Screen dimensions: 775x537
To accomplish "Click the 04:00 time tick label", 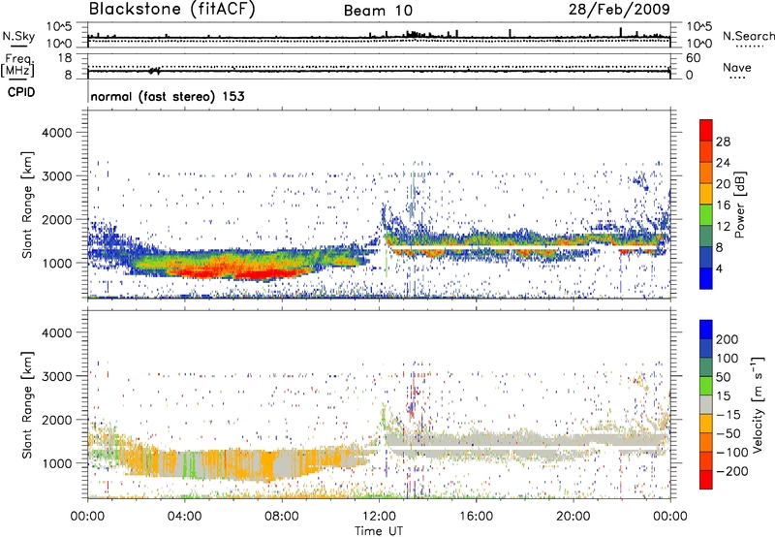I will [185, 517].
